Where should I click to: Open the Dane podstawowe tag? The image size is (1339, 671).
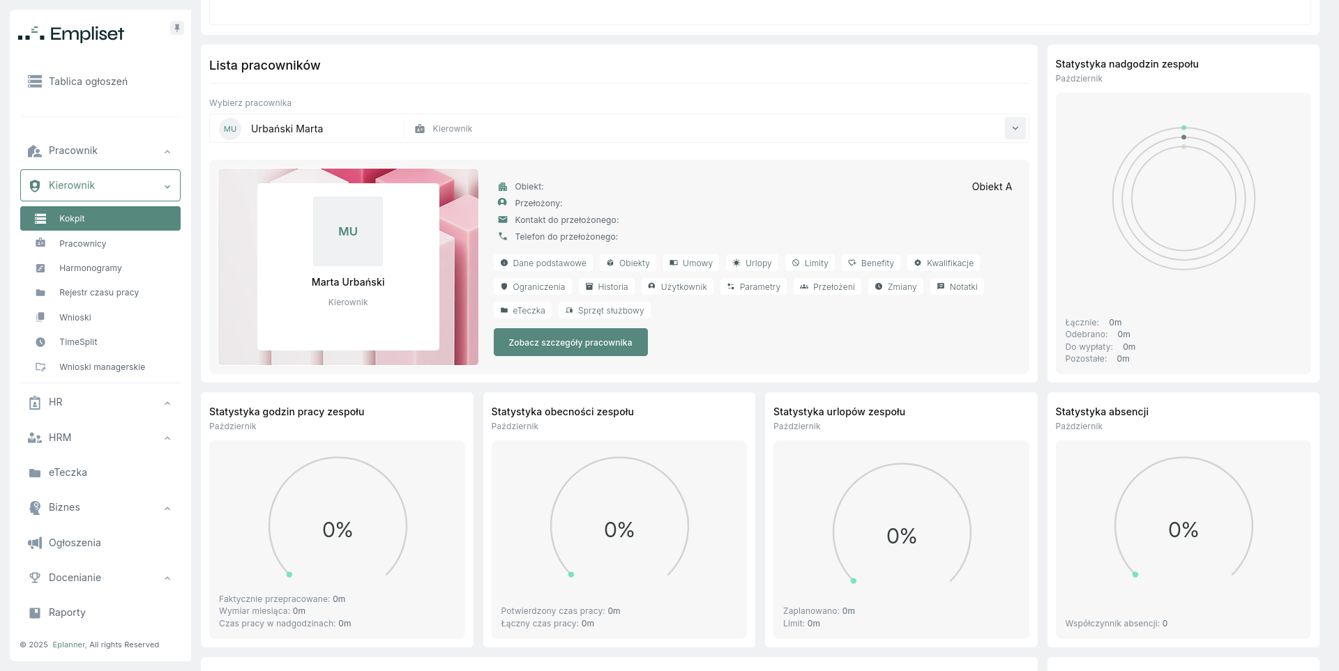pyautogui.click(x=543, y=263)
